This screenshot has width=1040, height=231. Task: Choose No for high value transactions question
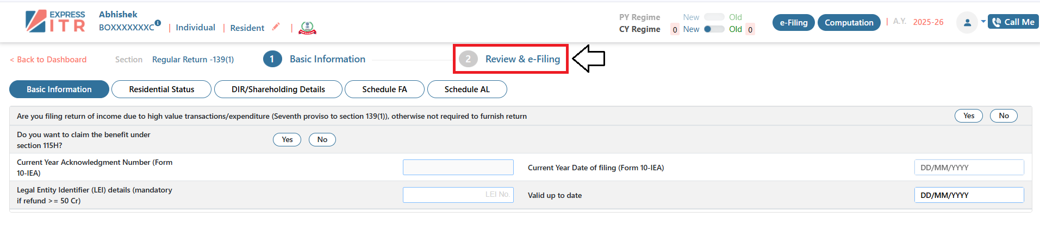(x=1004, y=116)
